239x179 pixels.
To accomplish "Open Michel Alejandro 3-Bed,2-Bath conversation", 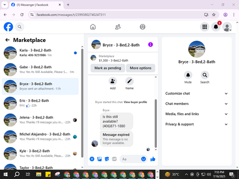I will tap(40, 137).
